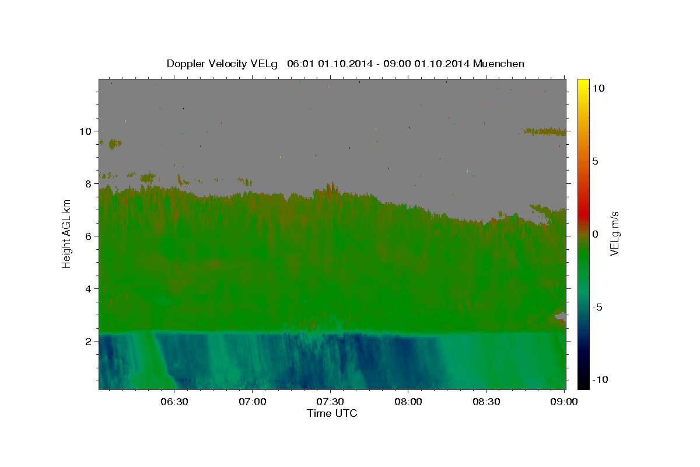Click the 'Muenchen' location label in title
The image size is (700, 467).
tap(499, 64)
